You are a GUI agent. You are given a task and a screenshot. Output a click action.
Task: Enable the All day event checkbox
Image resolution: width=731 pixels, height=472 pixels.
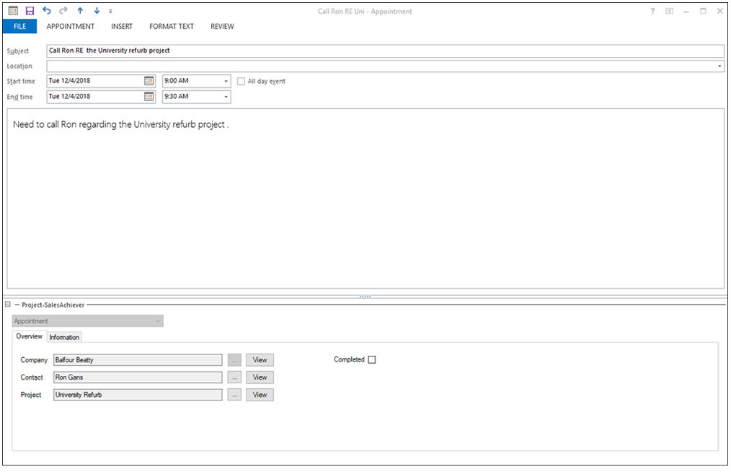(x=241, y=81)
